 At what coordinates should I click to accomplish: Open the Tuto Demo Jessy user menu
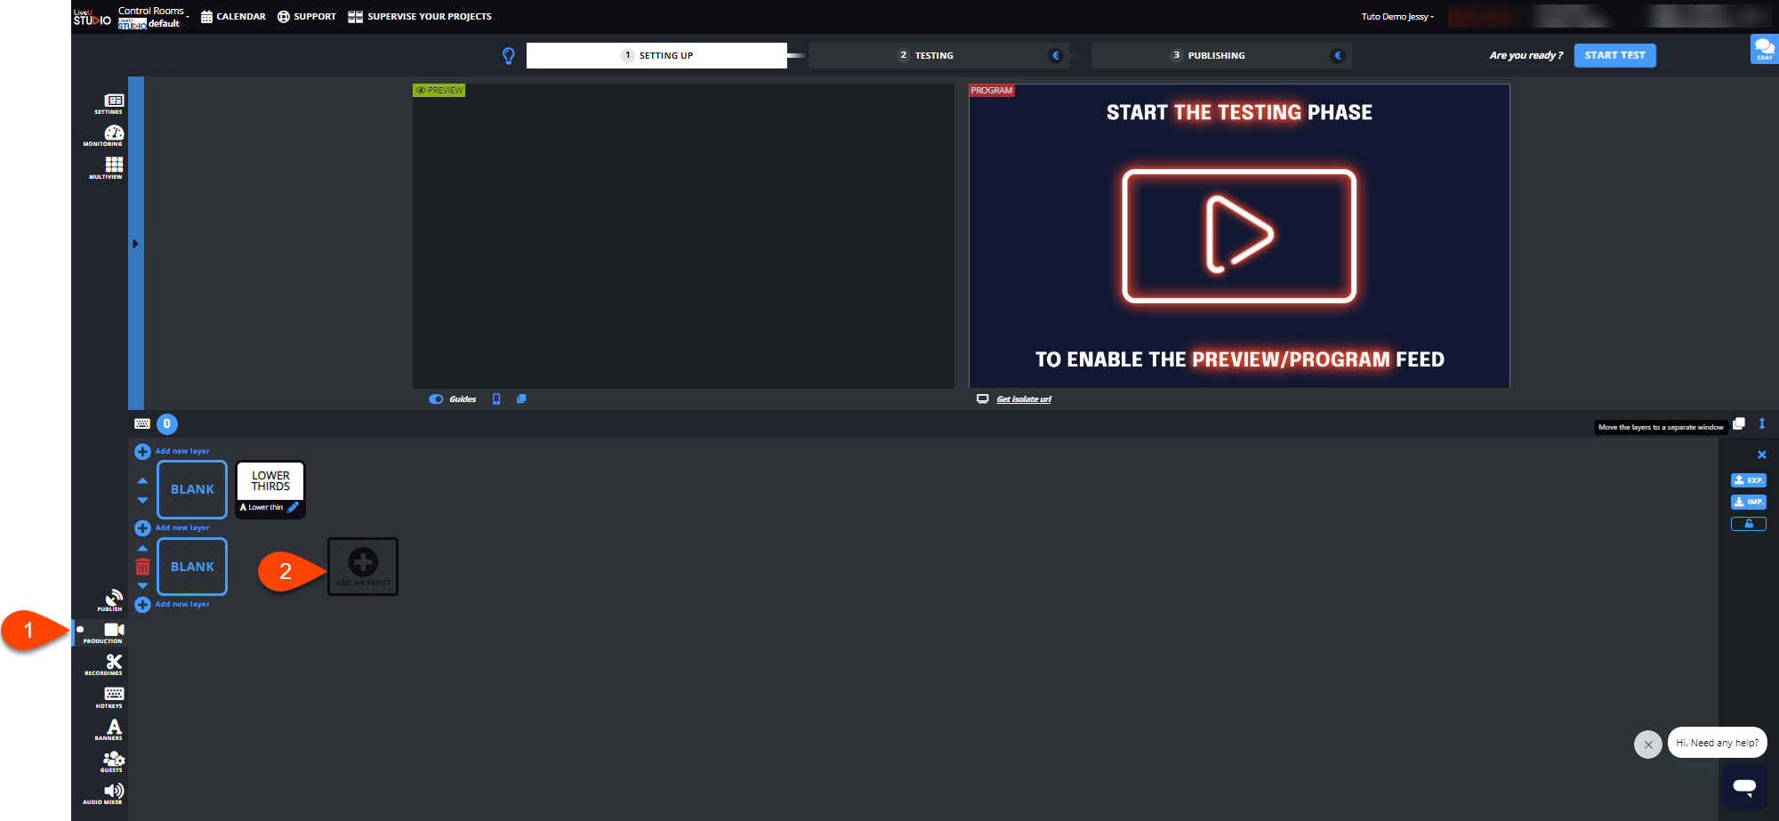[x=1397, y=17]
